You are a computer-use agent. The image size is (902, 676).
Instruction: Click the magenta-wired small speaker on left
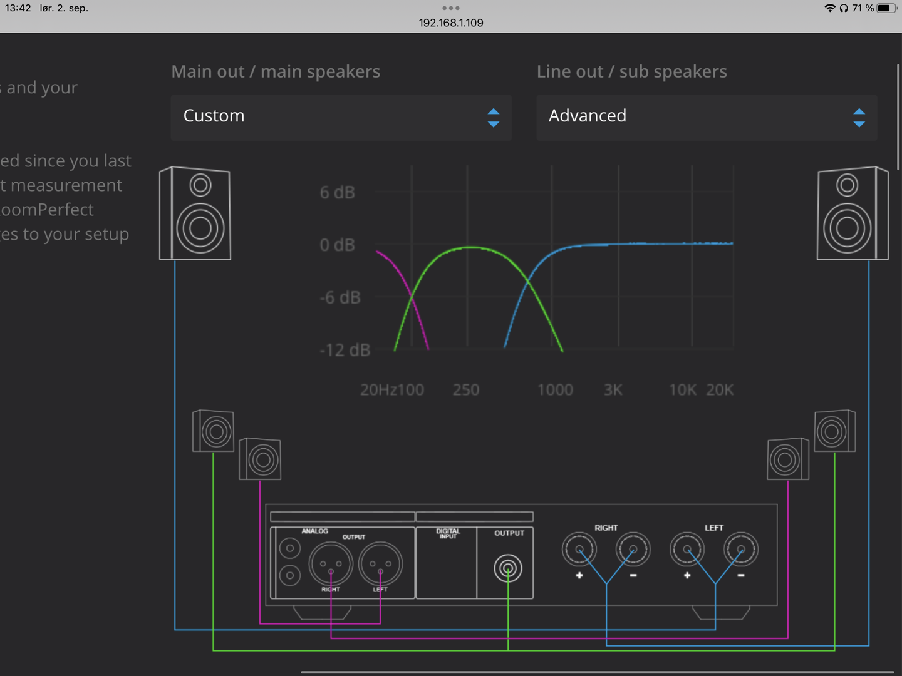260,459
